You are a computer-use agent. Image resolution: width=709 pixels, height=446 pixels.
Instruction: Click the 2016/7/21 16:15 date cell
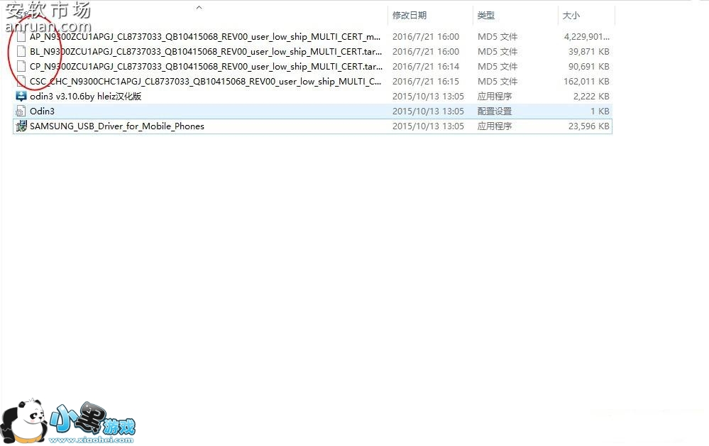pyautogui.click(x=426, y=82)
